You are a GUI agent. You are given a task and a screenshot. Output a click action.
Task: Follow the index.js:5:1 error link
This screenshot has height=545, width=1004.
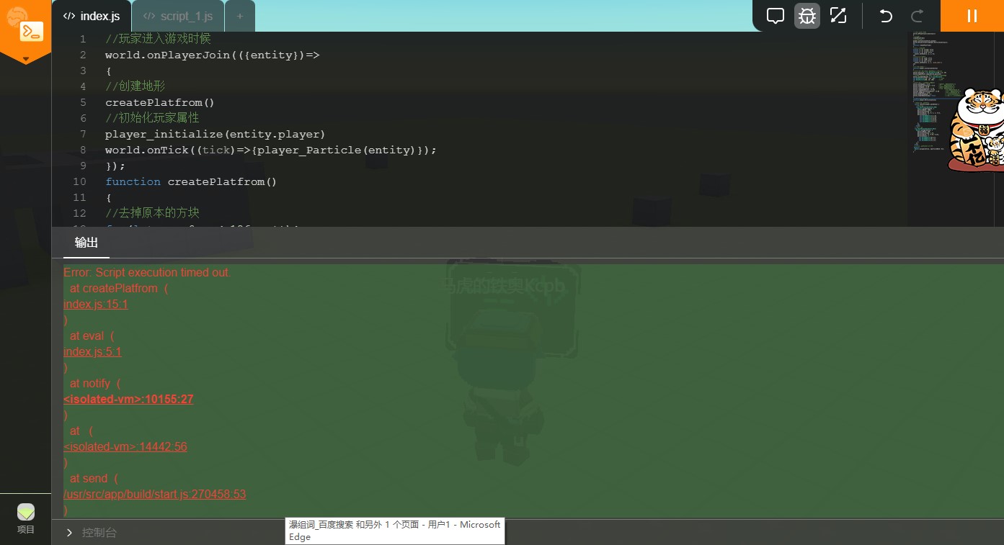click(x=92, y=352)
